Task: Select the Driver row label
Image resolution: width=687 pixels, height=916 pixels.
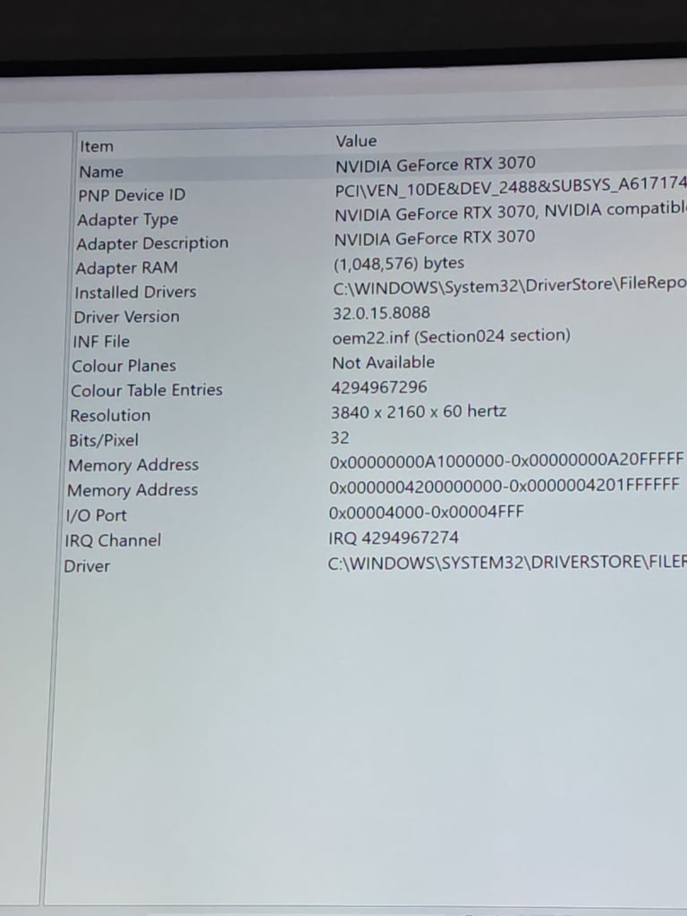Action: [x=87, y=566]
